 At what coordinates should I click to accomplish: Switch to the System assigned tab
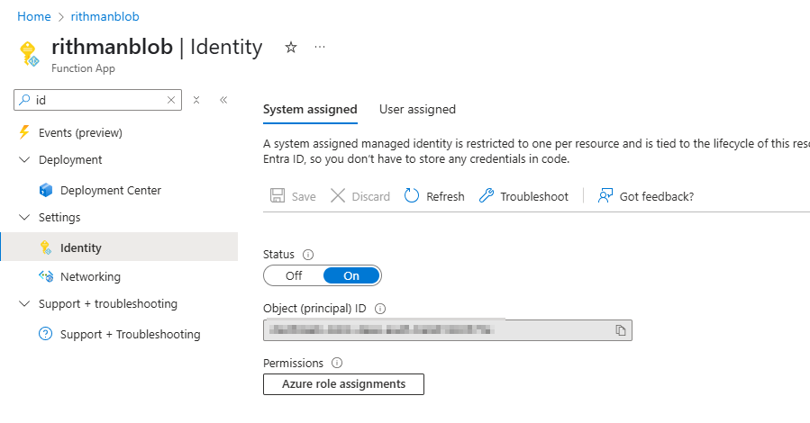tap(310, 110)
